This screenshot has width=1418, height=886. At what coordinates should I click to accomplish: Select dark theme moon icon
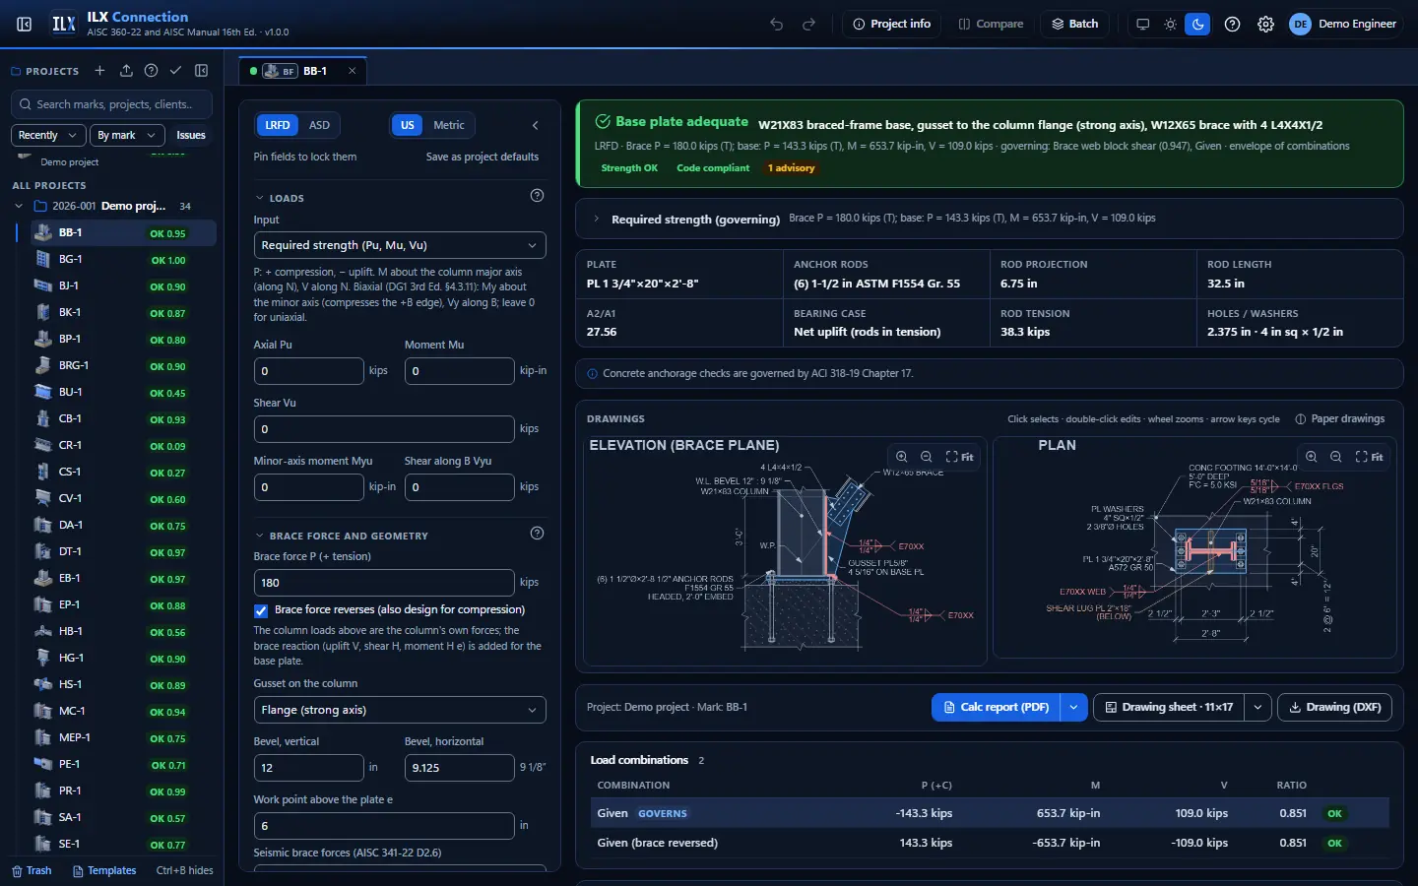point(1197,24)
